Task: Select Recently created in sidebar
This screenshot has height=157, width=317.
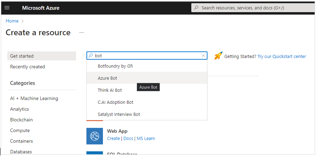Action: coord(27,67)
